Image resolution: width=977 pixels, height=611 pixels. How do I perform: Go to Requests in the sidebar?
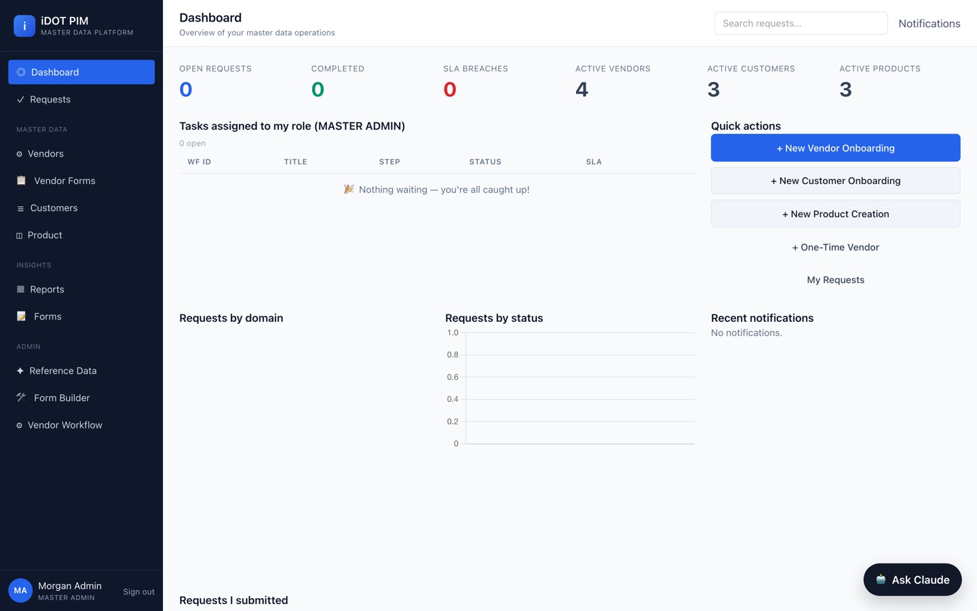coord(81,99)
